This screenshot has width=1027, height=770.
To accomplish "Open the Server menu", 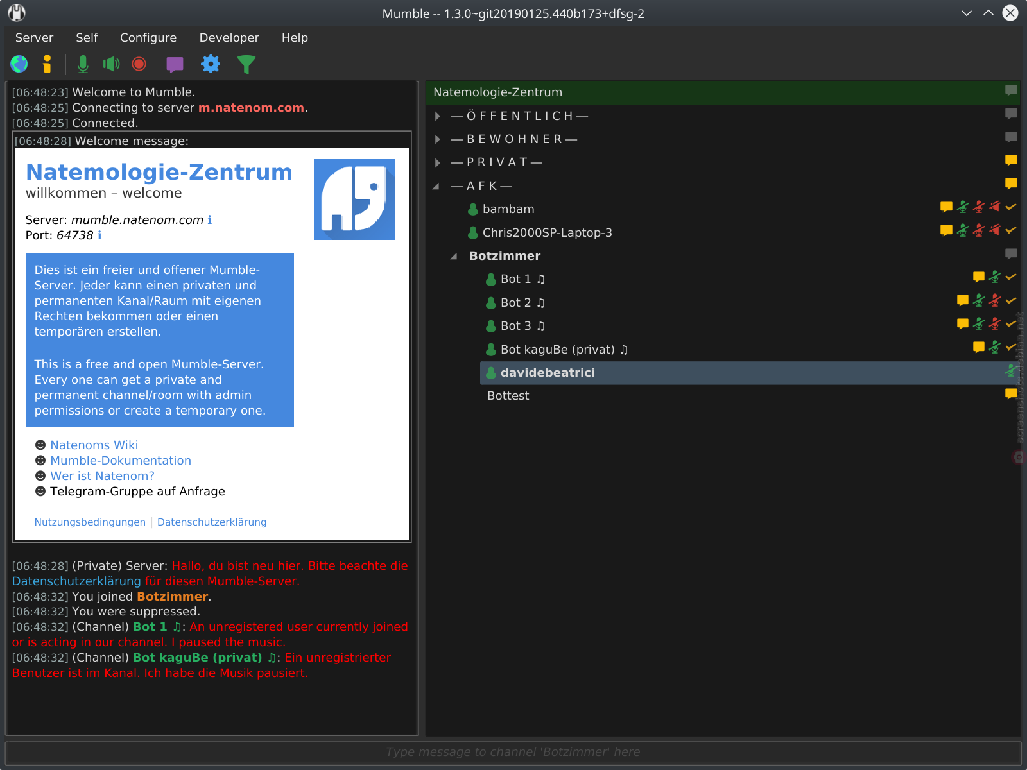I will 34,38.
